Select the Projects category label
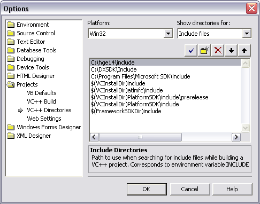260x204 pixels. point(27,84)
